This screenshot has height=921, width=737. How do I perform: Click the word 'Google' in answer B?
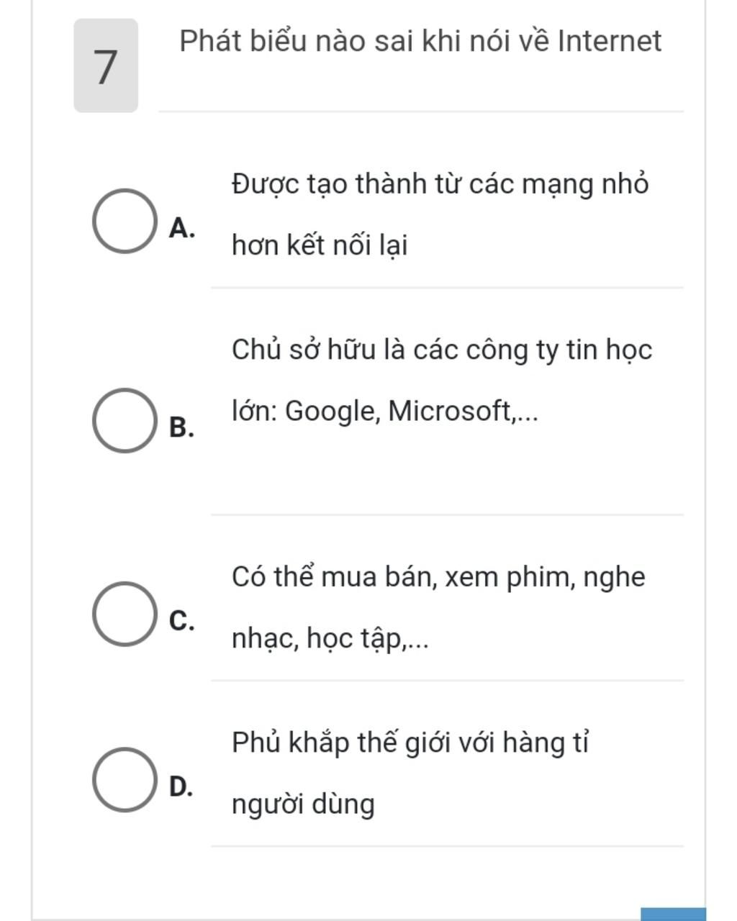point(330,412)
